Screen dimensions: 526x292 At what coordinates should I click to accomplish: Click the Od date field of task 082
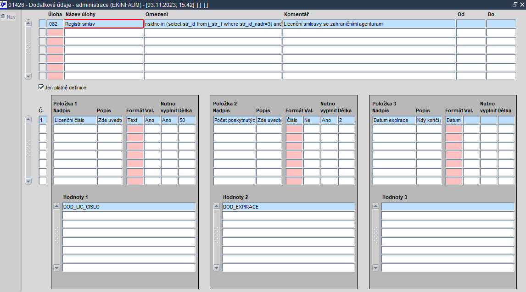(470, 24)
